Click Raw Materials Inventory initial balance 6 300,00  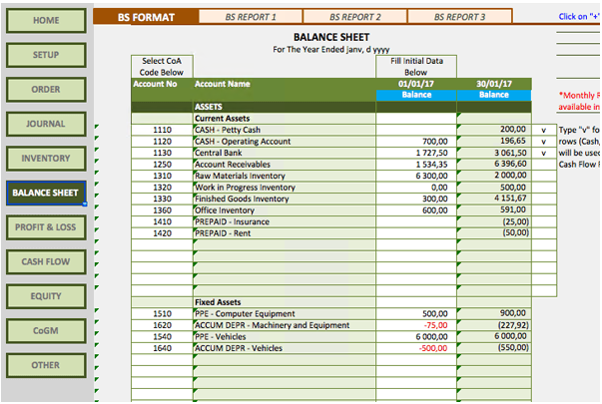click(x=415, y=176)
